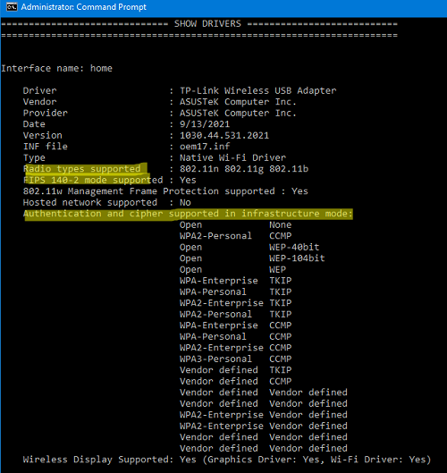Click the 'INF file' label
This screenshot has width=447, height=473.
[46, 147]
